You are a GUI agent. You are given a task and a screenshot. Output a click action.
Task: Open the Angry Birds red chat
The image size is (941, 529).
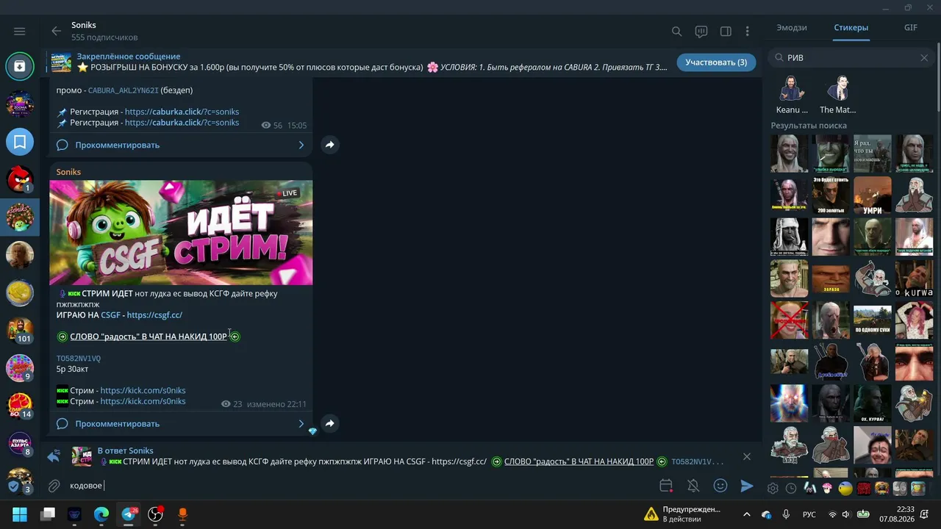pyautogui.click(x=20, y=179)
